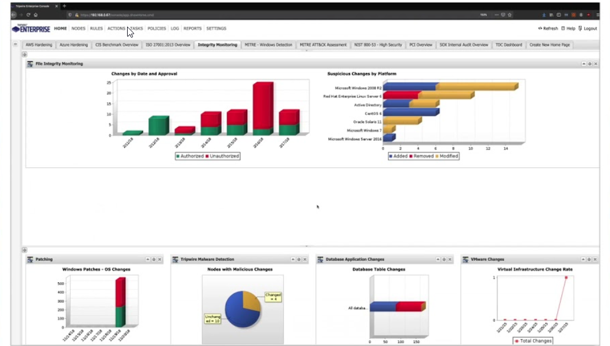Open settings gear of Database Application Changes panel
The height and width of the screenshot is (346, 610).
[x=444, y=260]
